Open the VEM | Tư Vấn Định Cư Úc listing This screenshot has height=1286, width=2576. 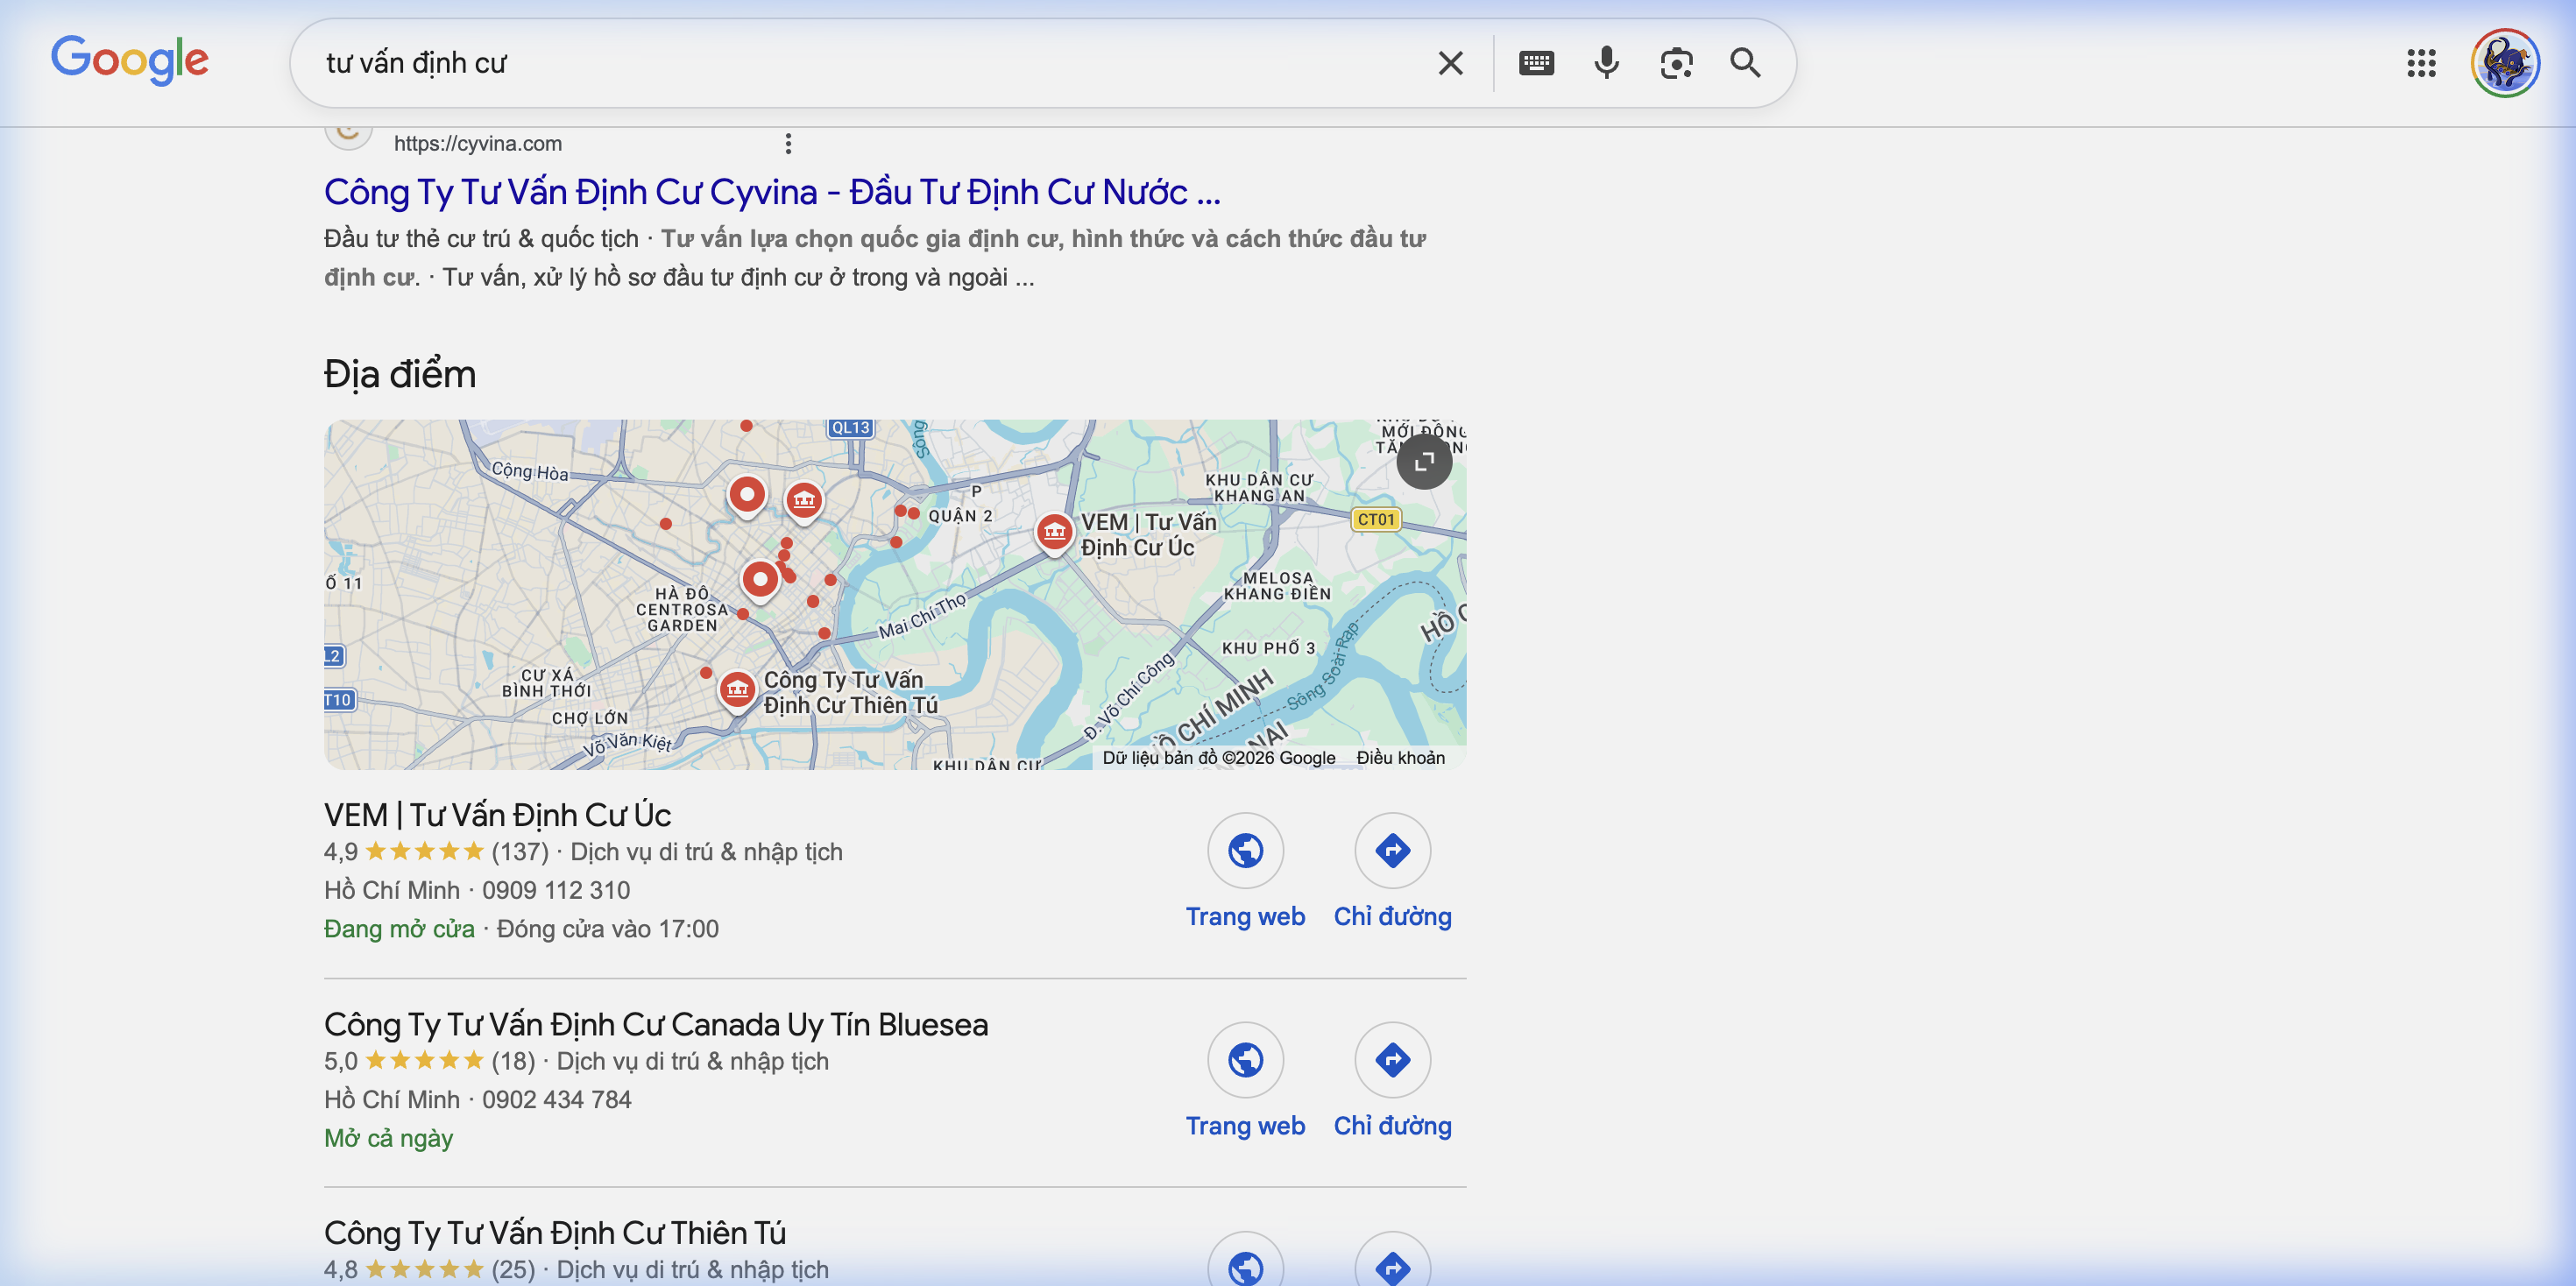497,815
